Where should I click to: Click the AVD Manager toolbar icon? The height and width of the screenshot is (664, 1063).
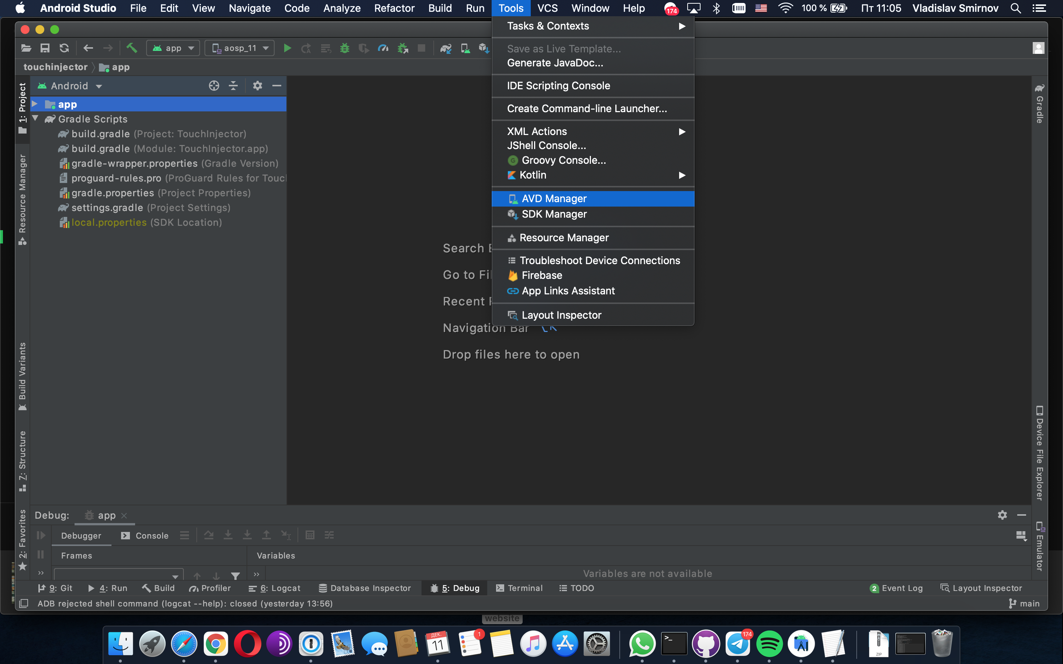tap(465, 48)
